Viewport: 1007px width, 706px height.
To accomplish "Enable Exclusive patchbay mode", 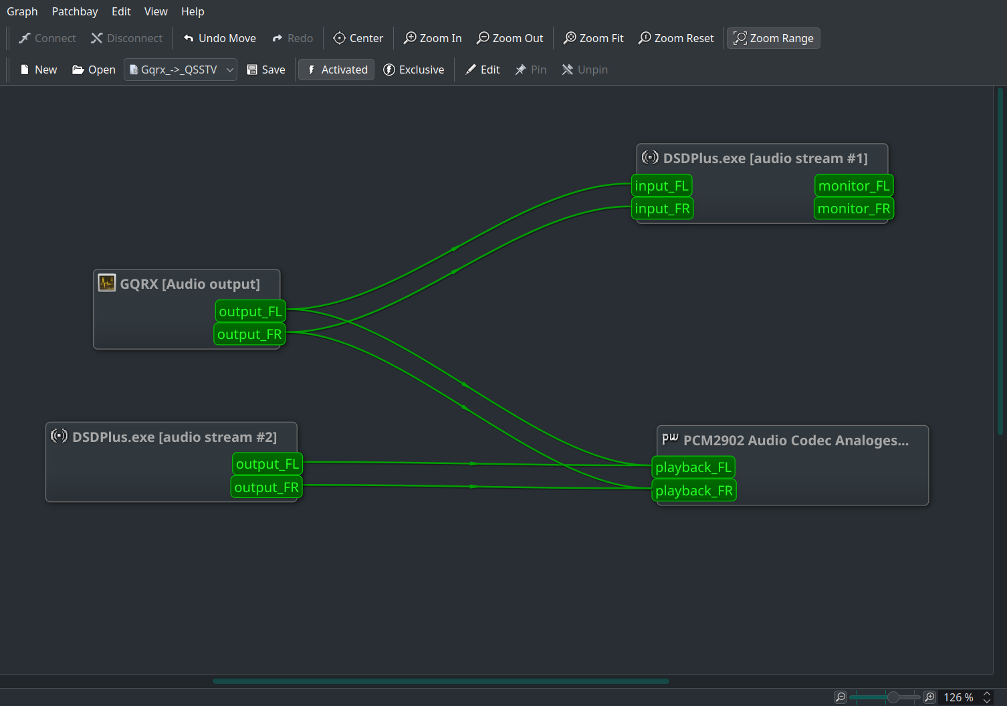I will (x=413, y=70).
